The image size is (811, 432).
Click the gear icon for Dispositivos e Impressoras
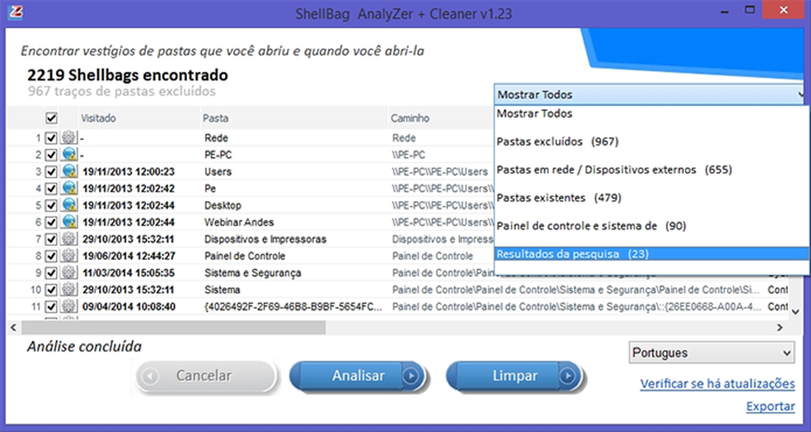(x=68, y=239)
